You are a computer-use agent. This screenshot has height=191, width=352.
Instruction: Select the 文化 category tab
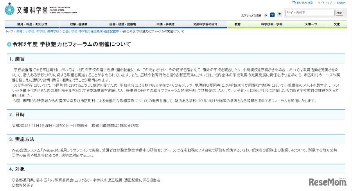337,24
